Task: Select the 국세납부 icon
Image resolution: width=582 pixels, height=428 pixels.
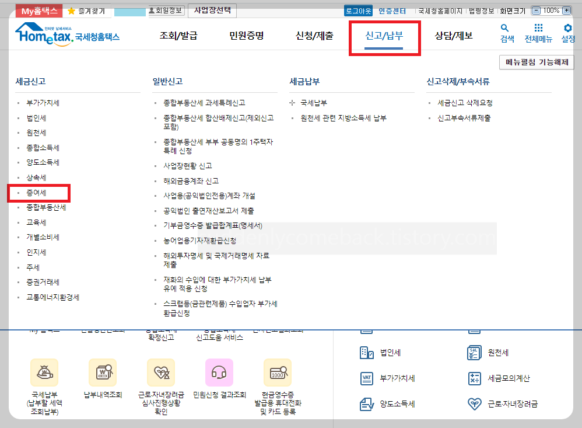Action: click(44, 373)
